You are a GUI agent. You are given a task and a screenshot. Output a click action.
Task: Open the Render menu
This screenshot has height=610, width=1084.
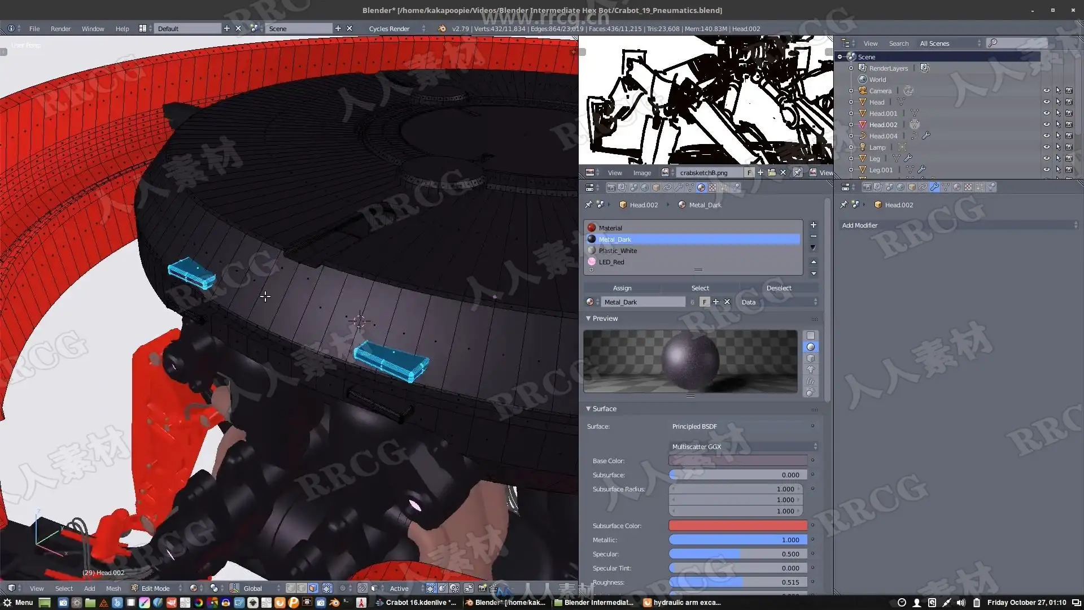tap(60, 29)
